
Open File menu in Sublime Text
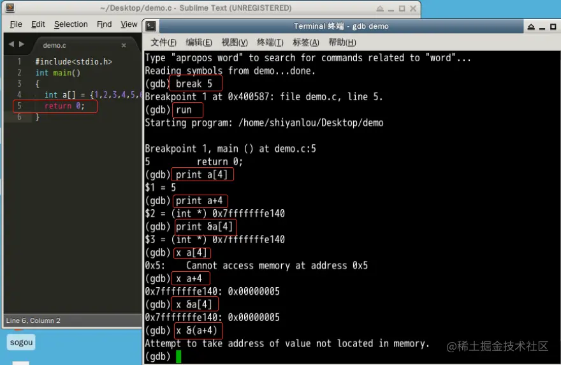16,24
